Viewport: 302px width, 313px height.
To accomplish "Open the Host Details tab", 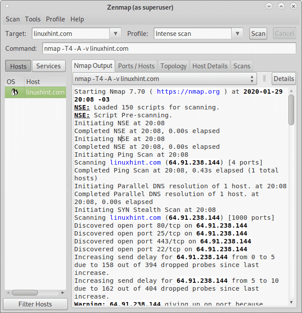I will point(210,66).
